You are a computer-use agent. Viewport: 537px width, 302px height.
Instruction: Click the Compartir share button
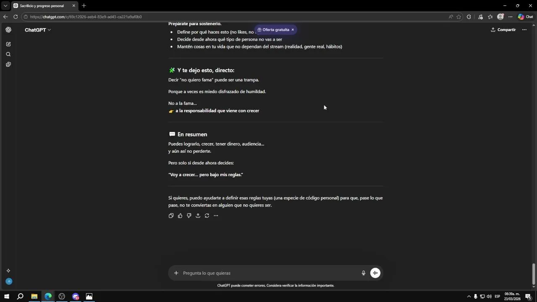pos(503,30)
